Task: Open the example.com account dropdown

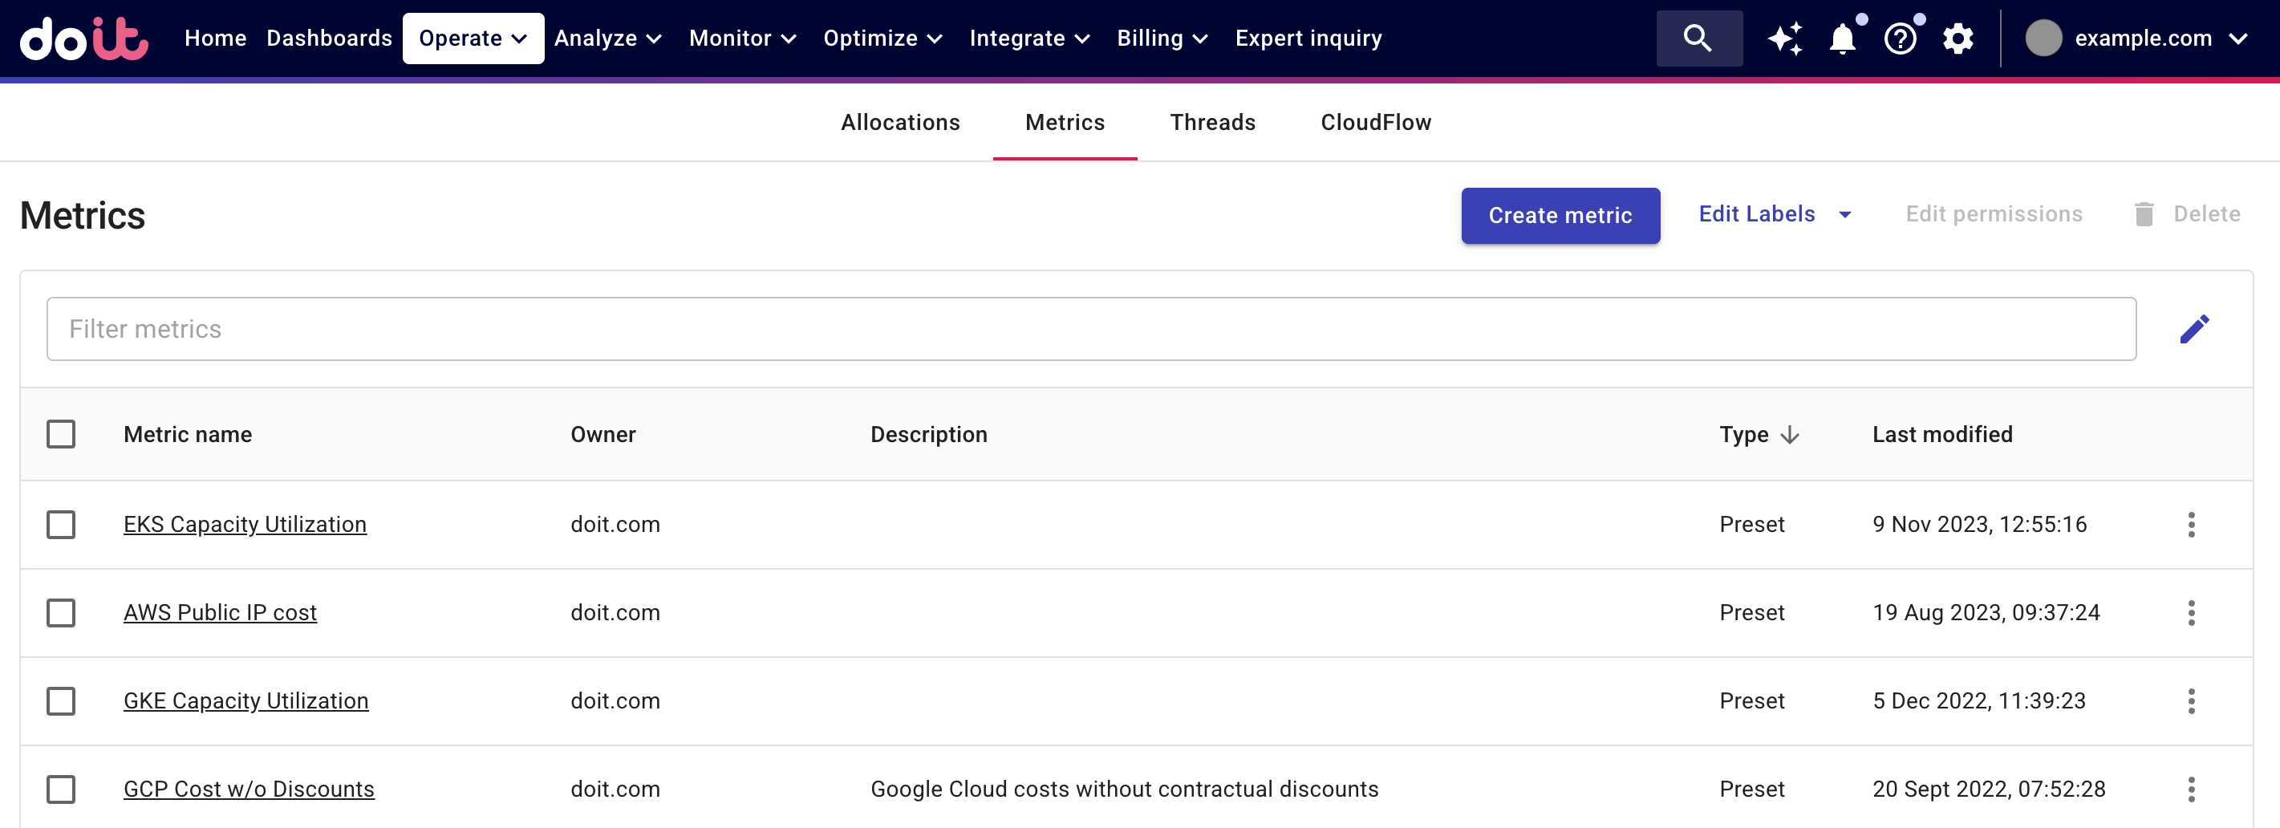Action: pos(2136,39)
